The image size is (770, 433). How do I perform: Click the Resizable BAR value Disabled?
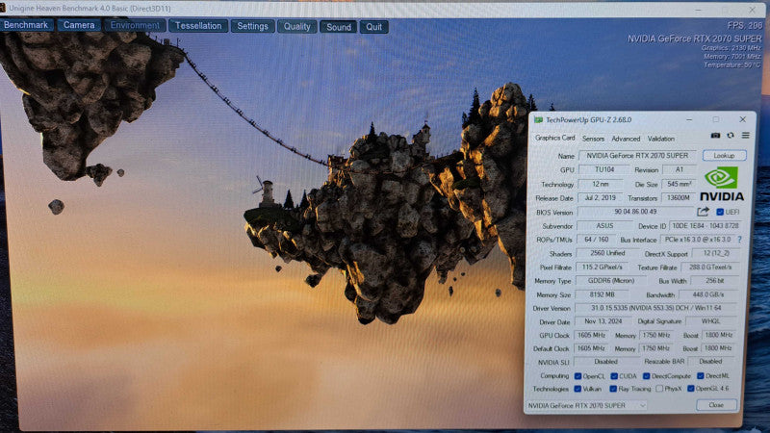tap(711, 362)
